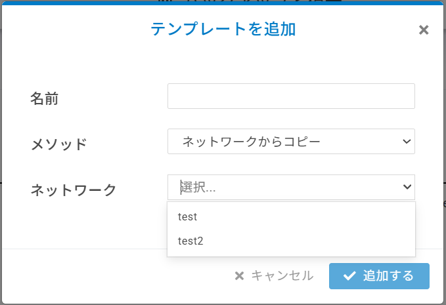Image resolution: width=446 pixels, height=305 pixels.
Task: Click the 追加する button
Action: click(379, 276)
